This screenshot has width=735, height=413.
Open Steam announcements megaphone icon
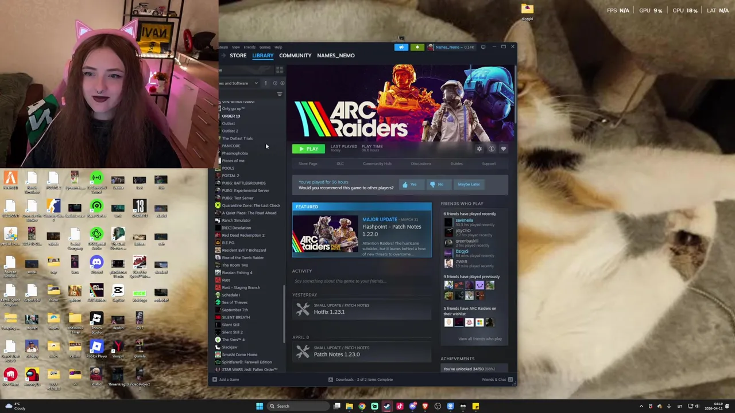click(401, 47)
